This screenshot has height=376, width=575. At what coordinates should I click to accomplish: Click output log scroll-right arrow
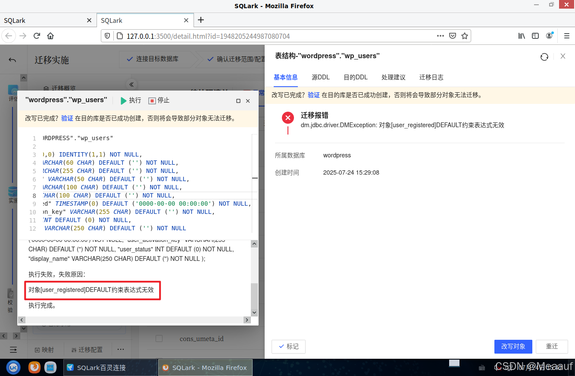[247, 320]
